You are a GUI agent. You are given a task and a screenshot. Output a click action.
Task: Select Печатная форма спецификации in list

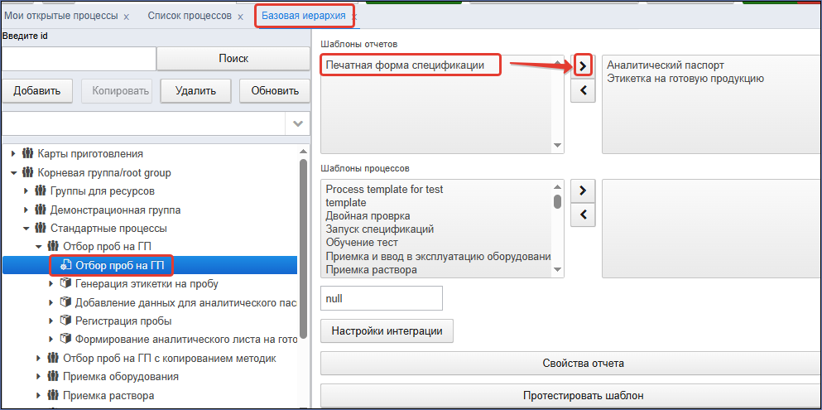pyautogui.click(x=405, y=65)
